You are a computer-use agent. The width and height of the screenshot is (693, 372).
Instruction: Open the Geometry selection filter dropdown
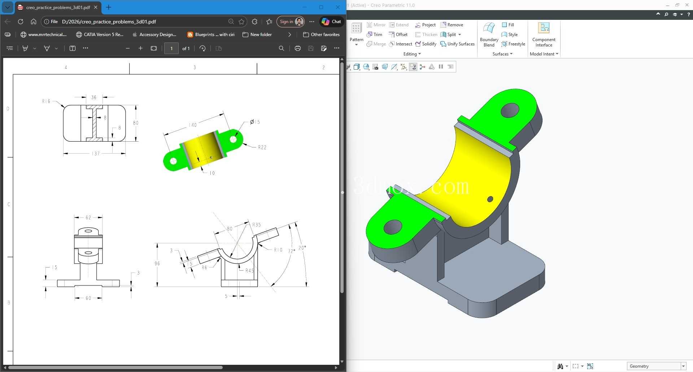(683, 366)
